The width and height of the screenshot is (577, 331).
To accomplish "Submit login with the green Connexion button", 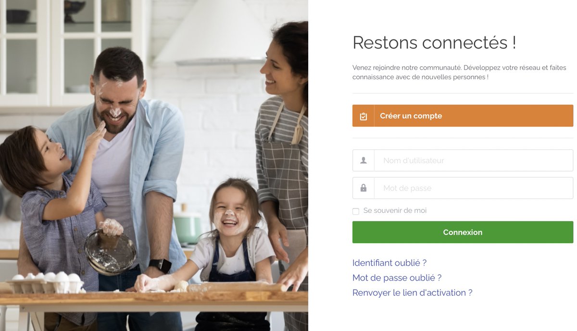I will [463, 232].
